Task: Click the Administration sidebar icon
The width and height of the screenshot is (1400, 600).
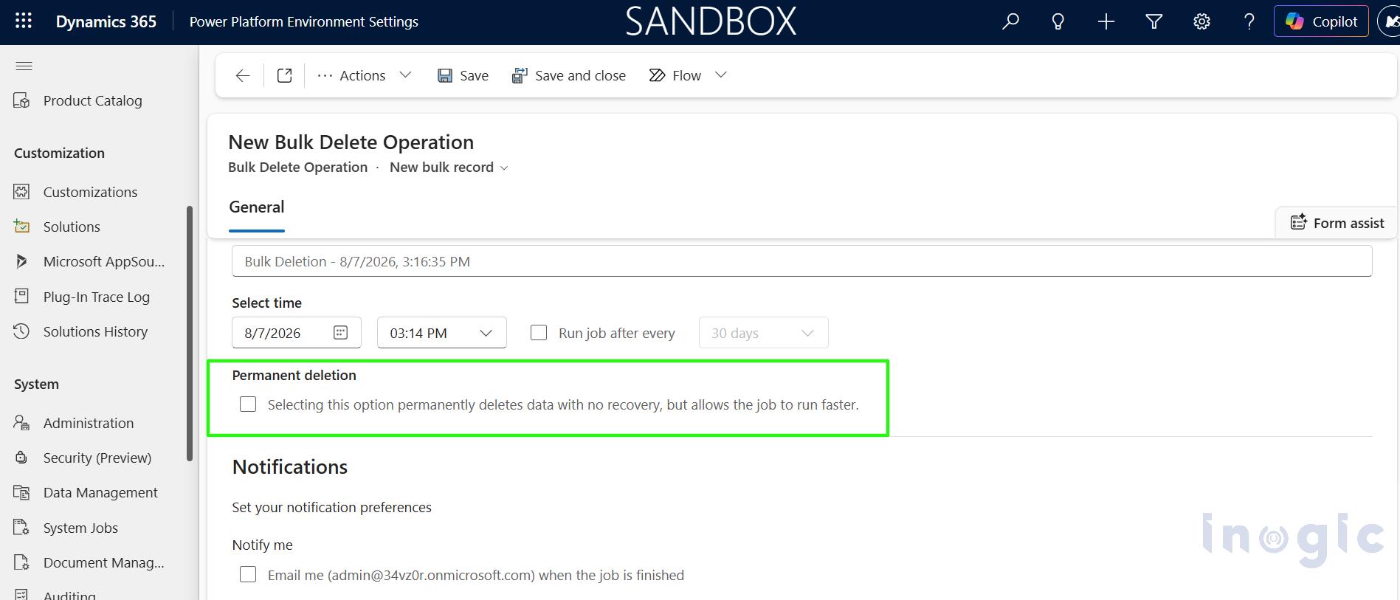Action: click(21, 423)
